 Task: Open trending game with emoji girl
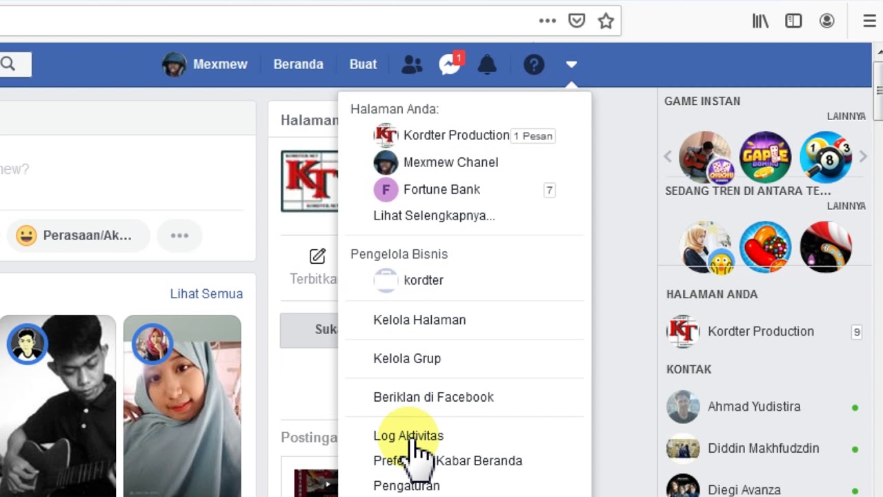pos(705,247)
